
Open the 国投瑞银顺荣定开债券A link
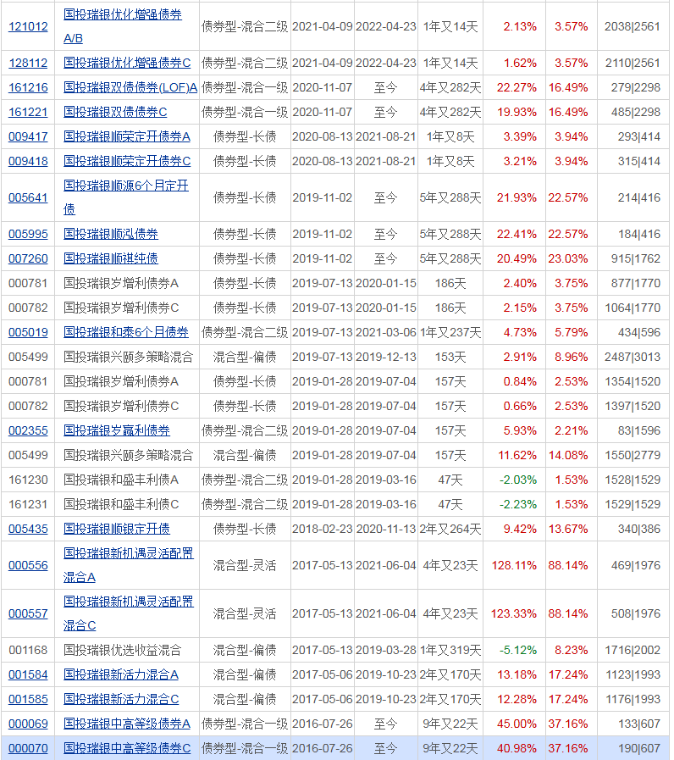(x=127, y=137)
